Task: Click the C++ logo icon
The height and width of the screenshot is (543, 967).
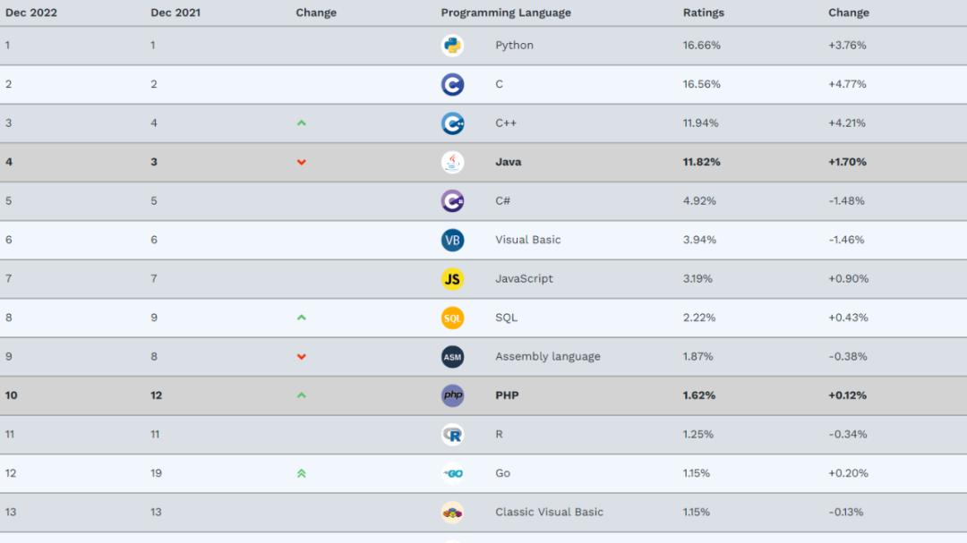Action: point(452,123)
